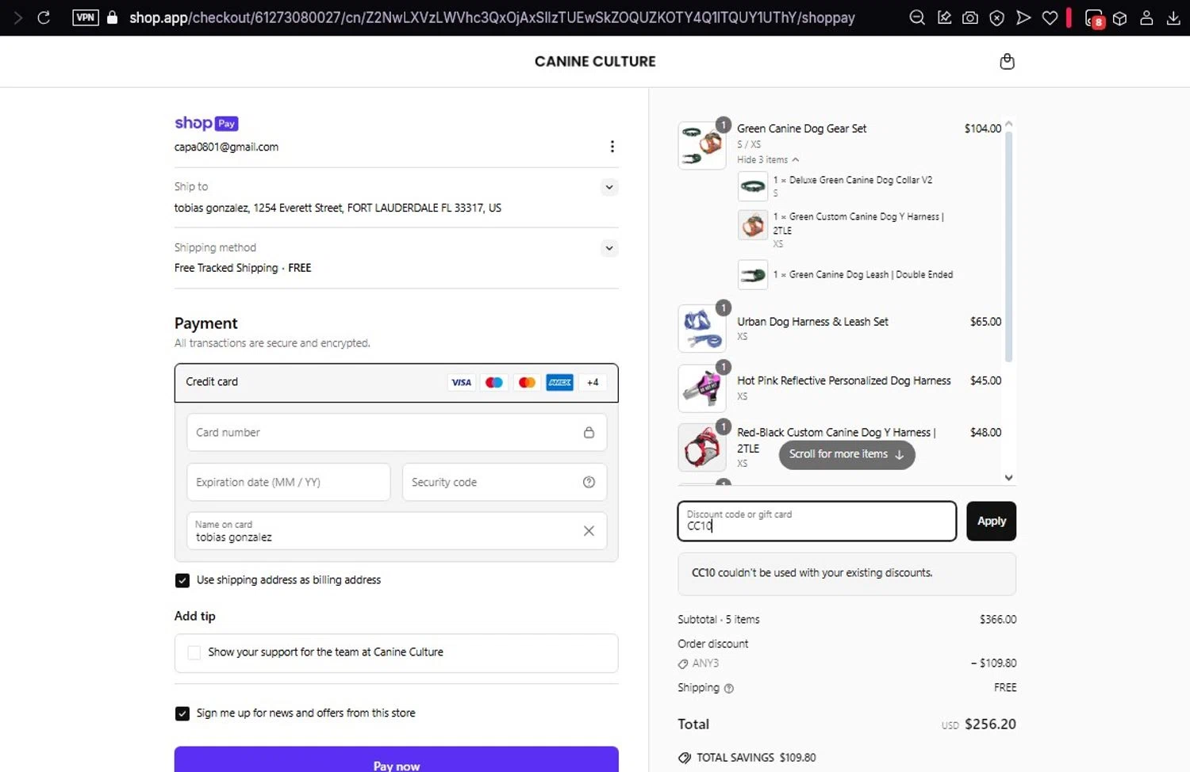
Task: Expand the Ship to address dropdown
Action: click(x=608, y=188)
